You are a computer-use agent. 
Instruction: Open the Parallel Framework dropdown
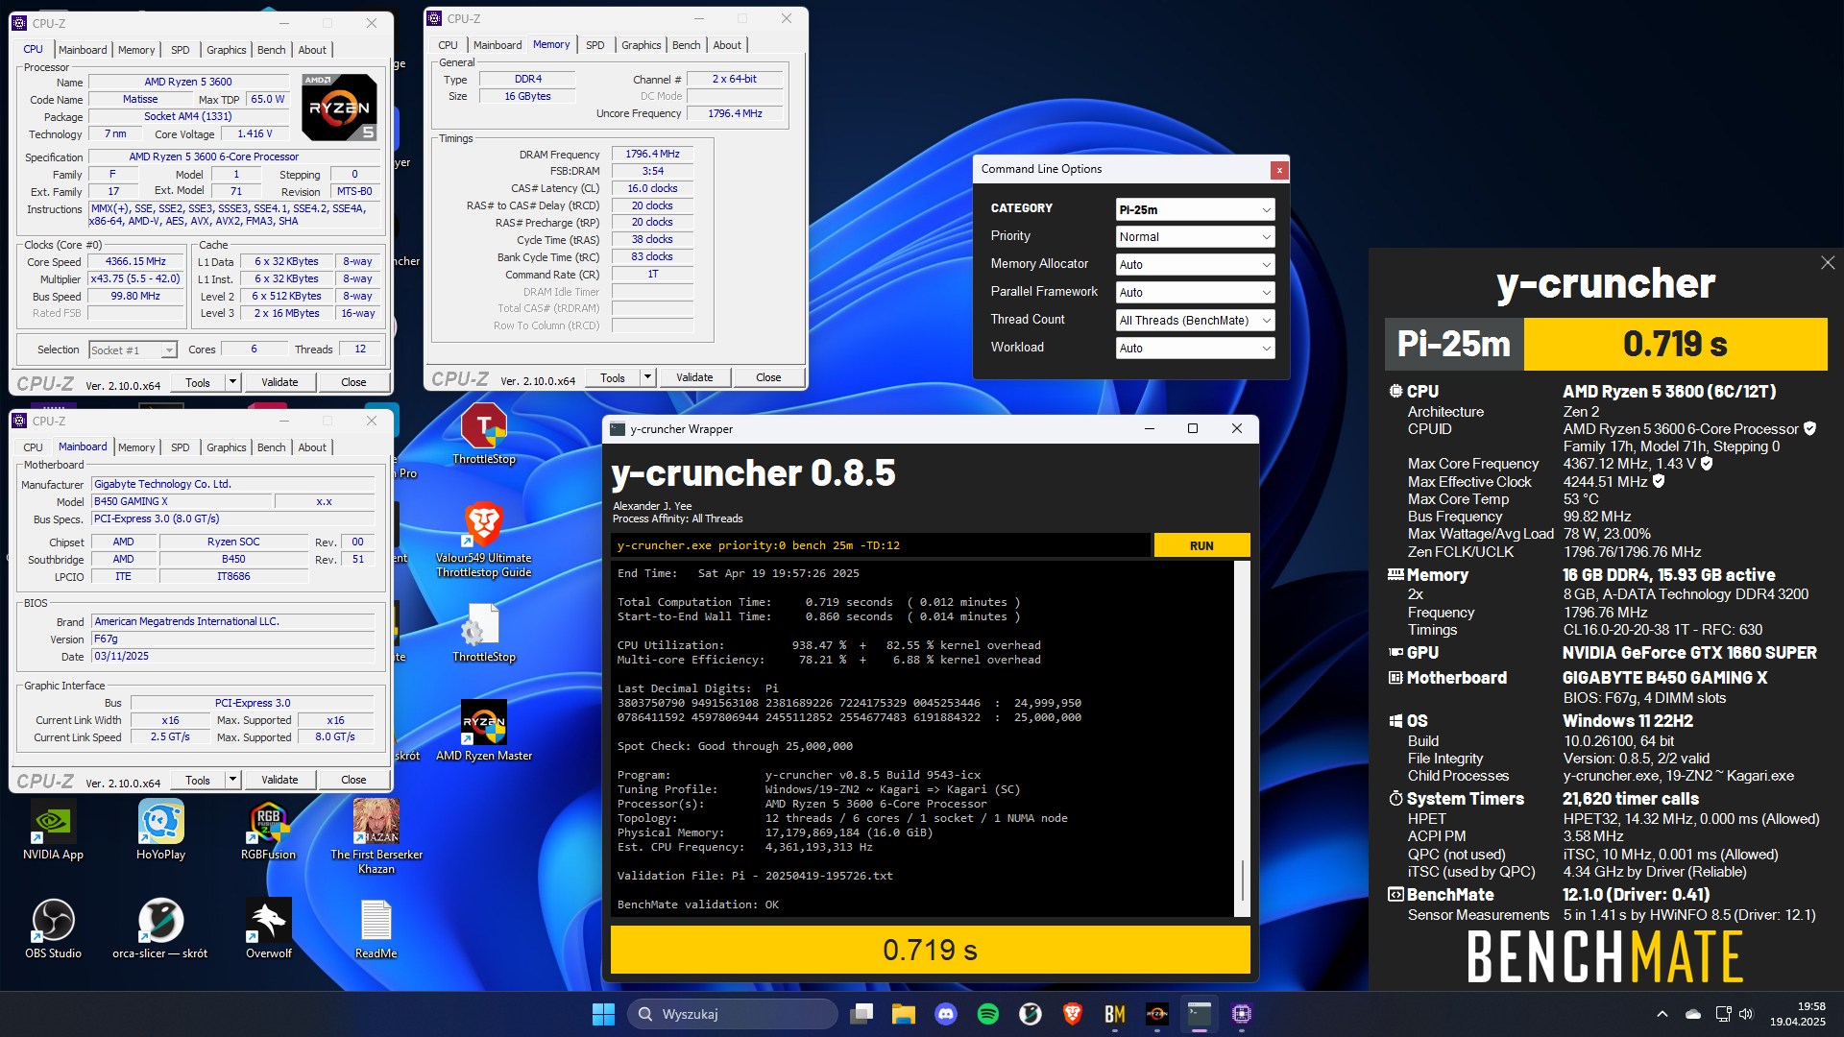1196,293
